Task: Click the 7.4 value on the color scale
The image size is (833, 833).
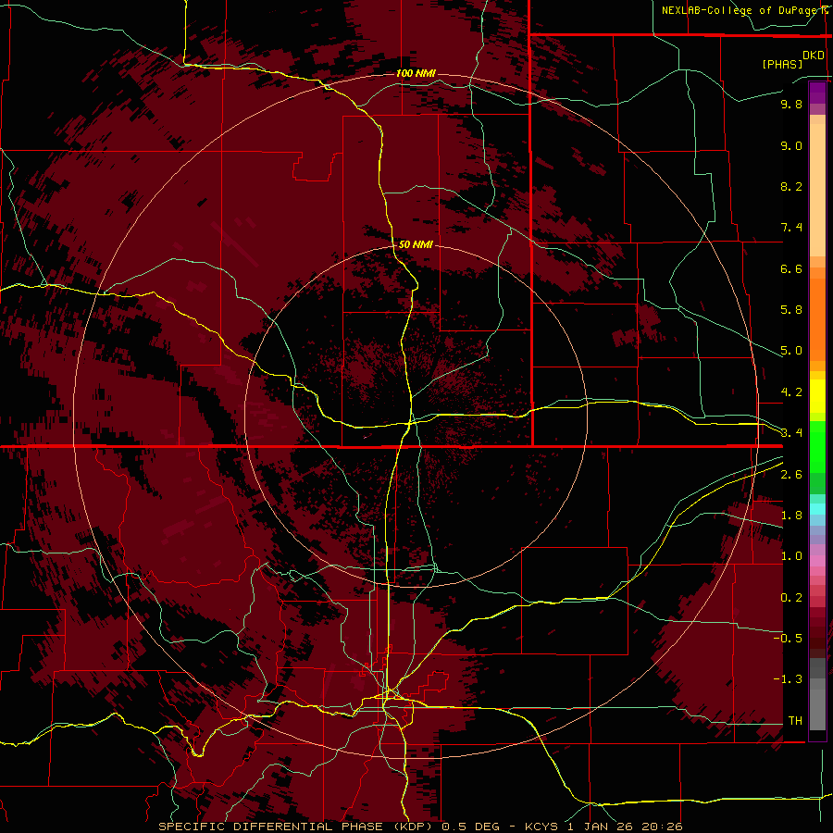Action: coord(791,228)
